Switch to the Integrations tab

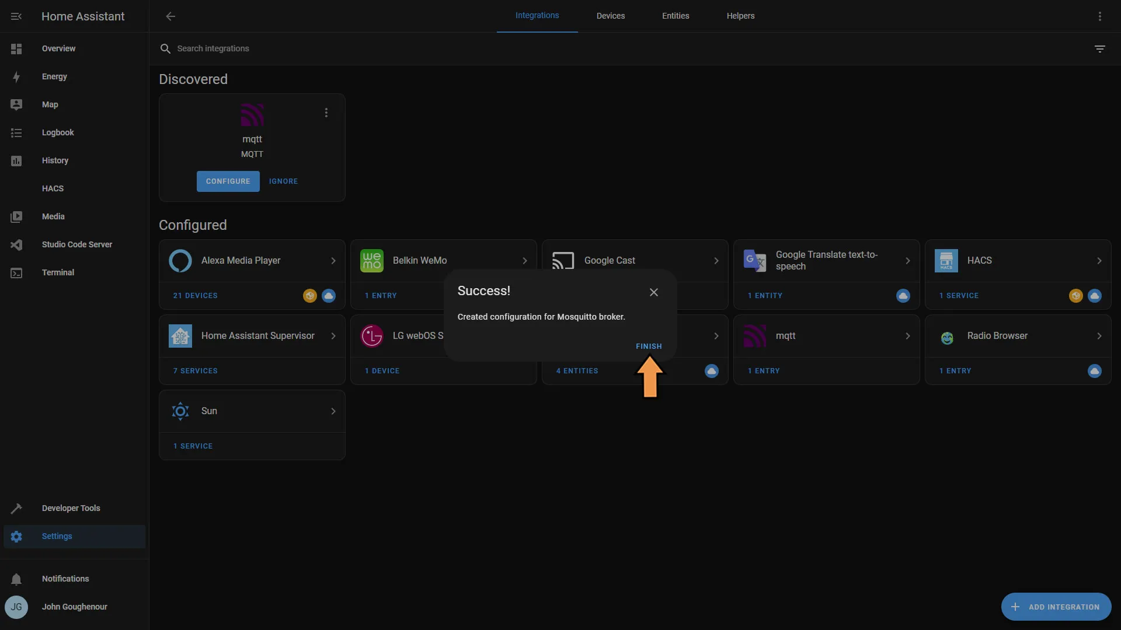coord(537,16)
